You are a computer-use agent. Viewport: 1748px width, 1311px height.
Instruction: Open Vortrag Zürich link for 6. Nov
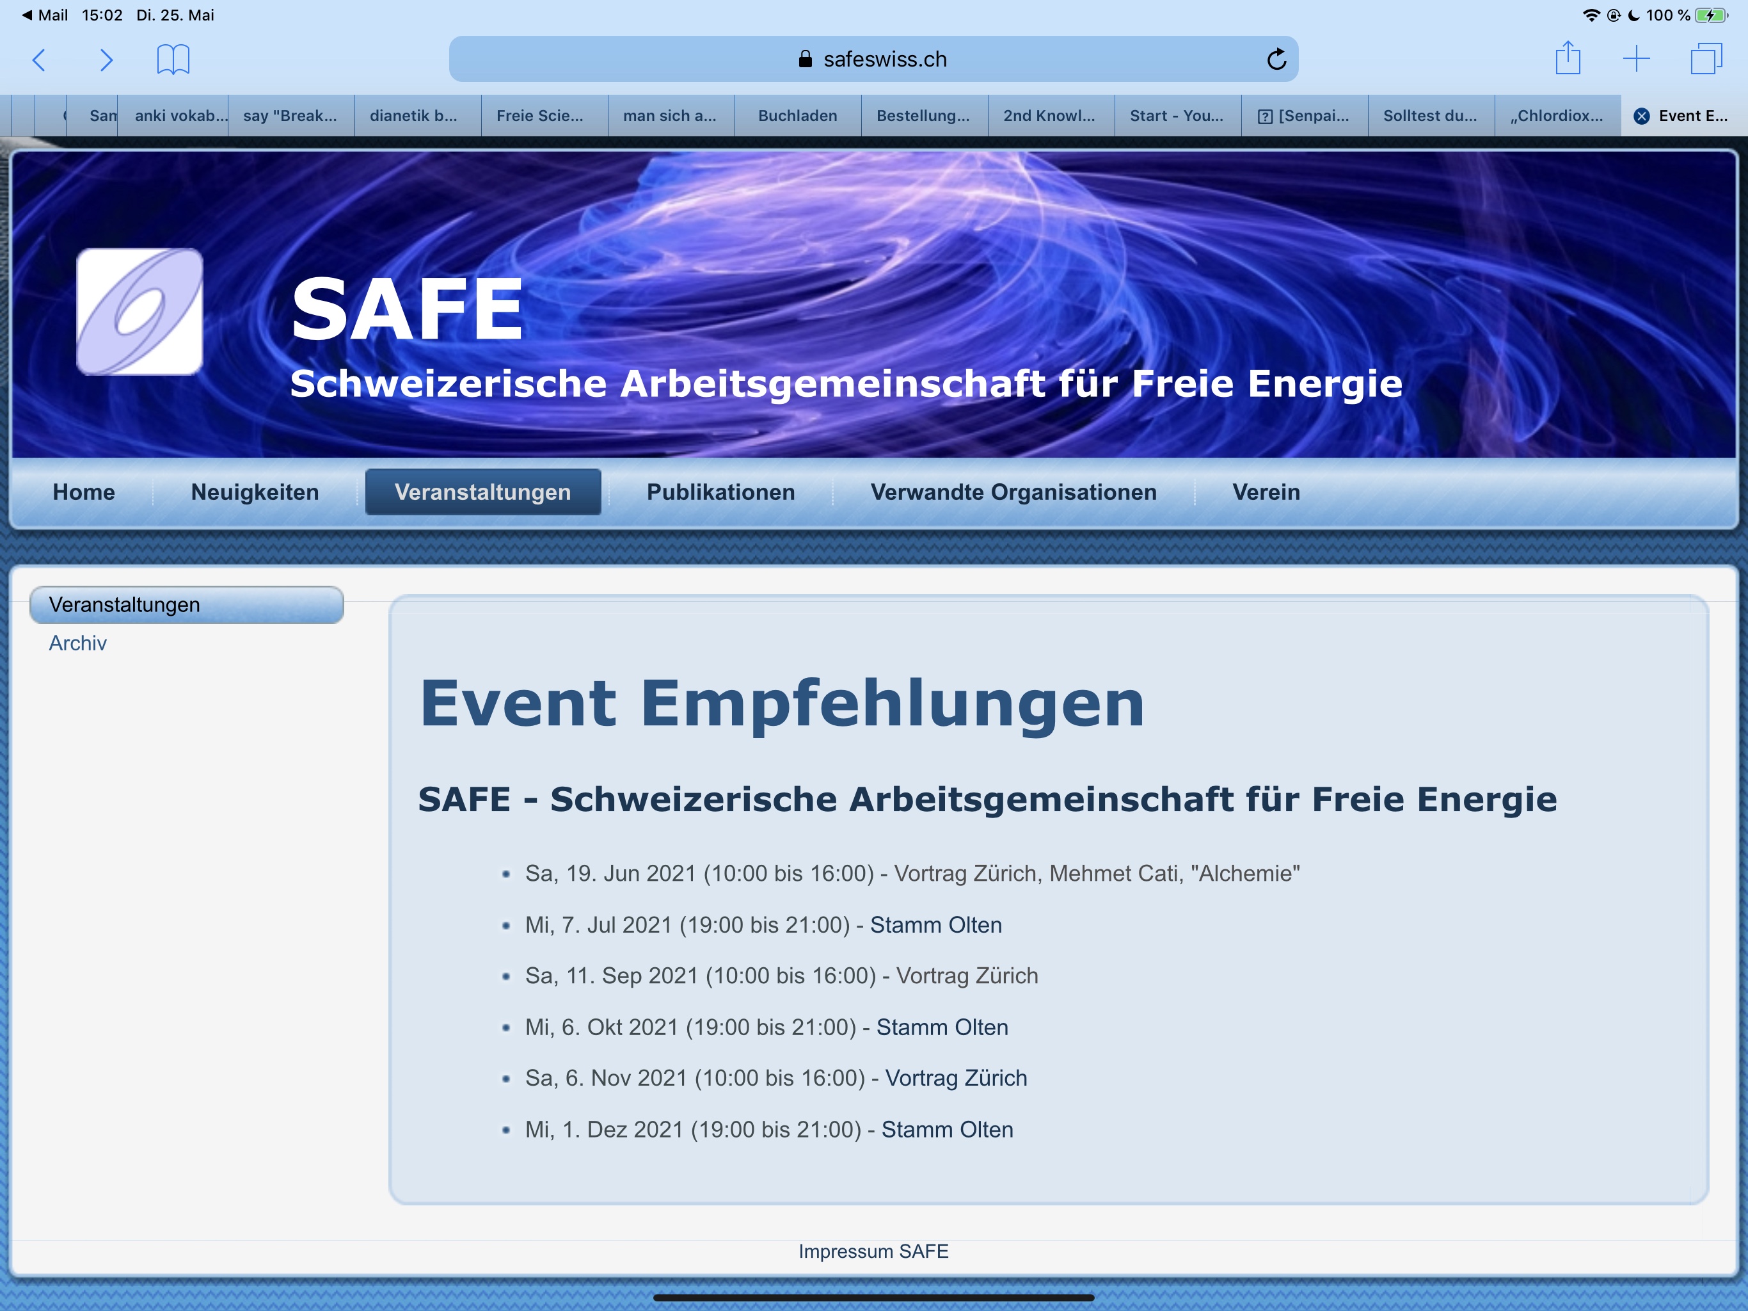coord(955,1078)
